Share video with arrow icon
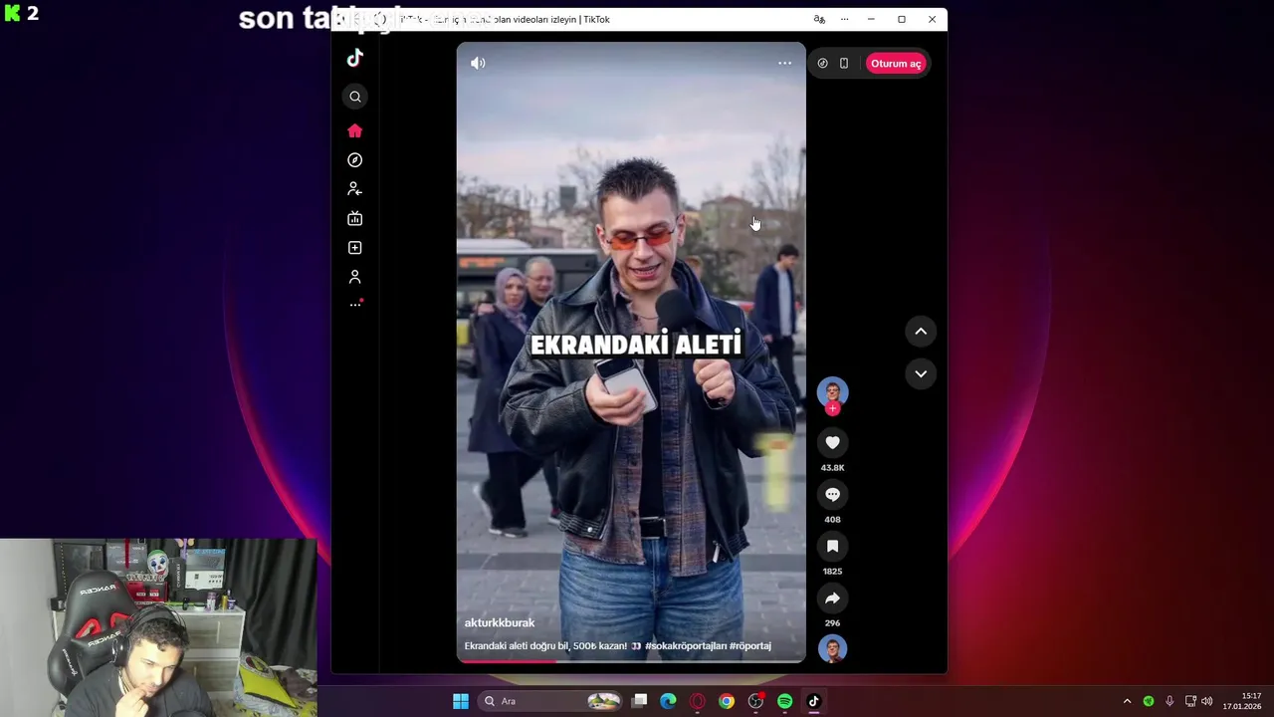 pos(833,598)
